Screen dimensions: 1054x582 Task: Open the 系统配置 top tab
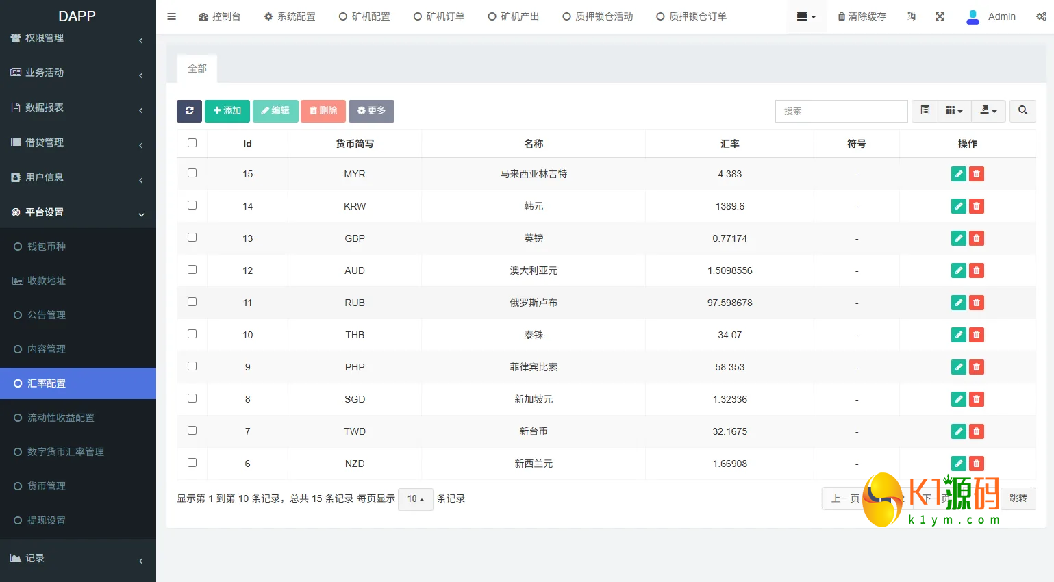click(x=290, y=16)
